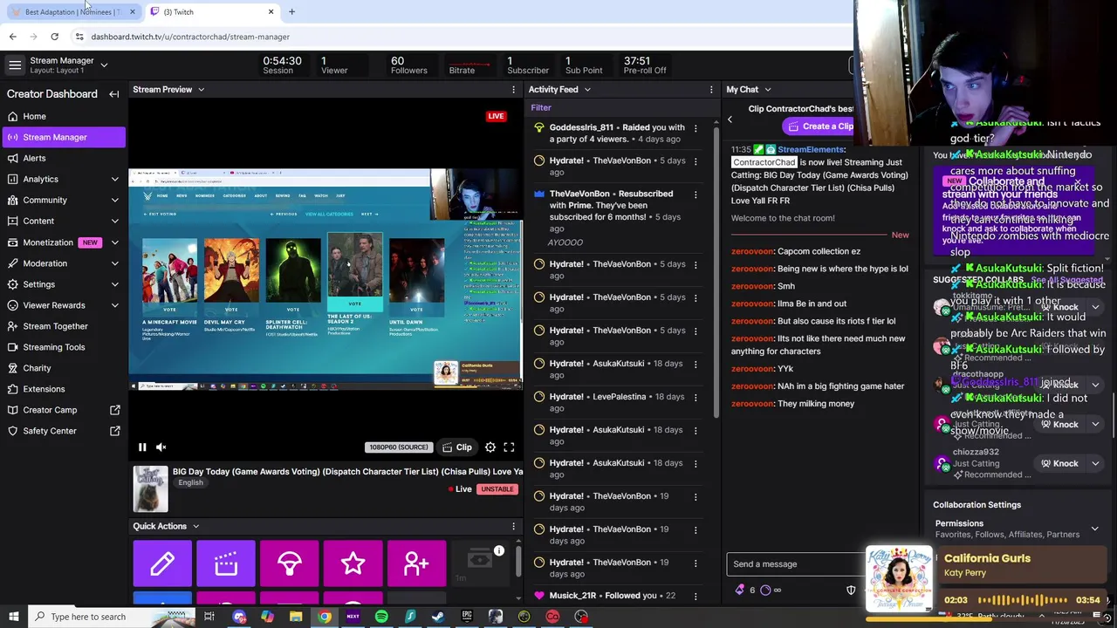Open Streaming Tools in the sidebar
The height and width of the screenshot is (628, 1117).
[x=63, y=347]
